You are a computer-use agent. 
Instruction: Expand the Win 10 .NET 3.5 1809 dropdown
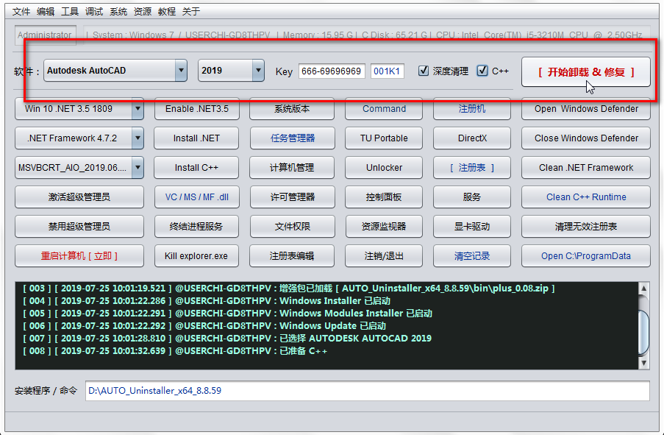[138, 109]
